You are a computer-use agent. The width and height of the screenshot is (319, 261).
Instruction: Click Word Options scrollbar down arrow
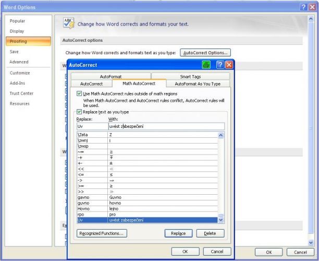(311, 242)
